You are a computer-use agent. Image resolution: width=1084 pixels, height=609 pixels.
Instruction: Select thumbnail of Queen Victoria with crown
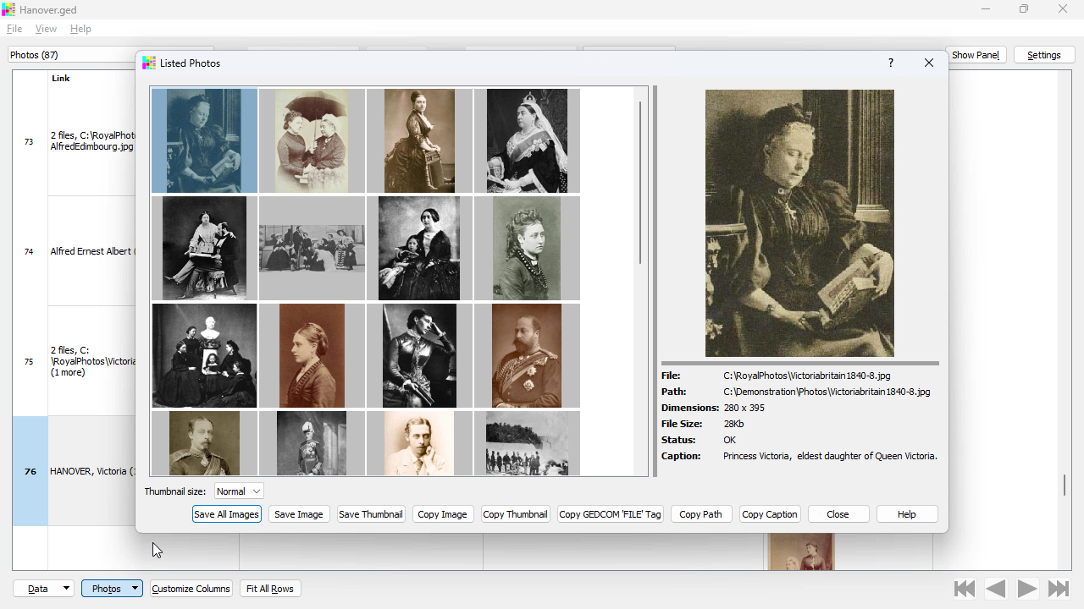(527, 140)
